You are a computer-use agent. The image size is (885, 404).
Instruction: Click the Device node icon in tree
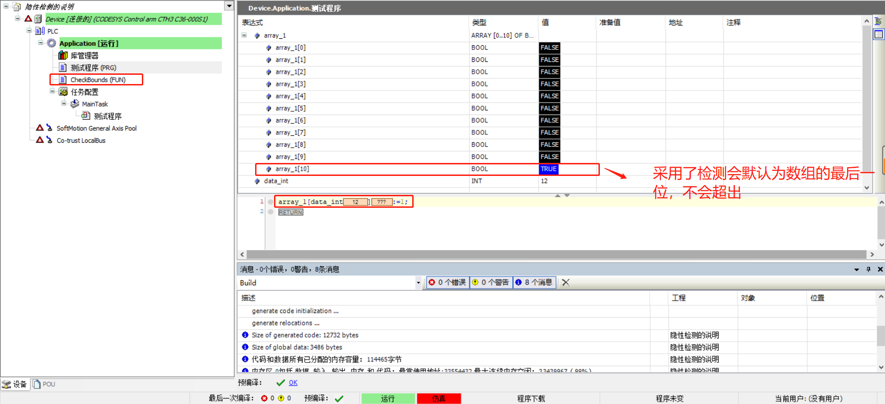[38, 19]
